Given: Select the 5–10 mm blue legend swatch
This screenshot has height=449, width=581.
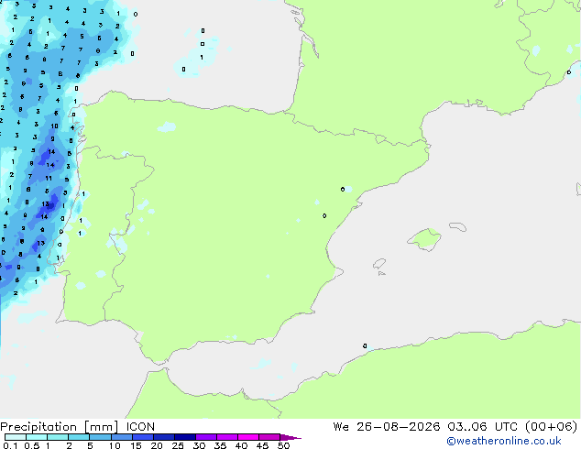Looking at the screenshot, I should tap(100, 437).
